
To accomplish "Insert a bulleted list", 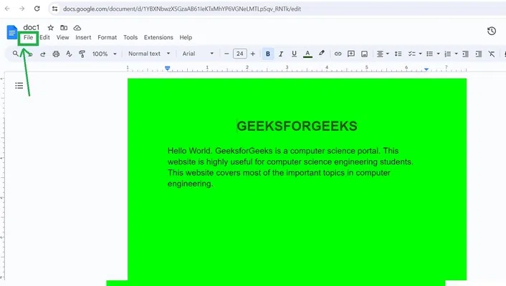I will 429,54.
